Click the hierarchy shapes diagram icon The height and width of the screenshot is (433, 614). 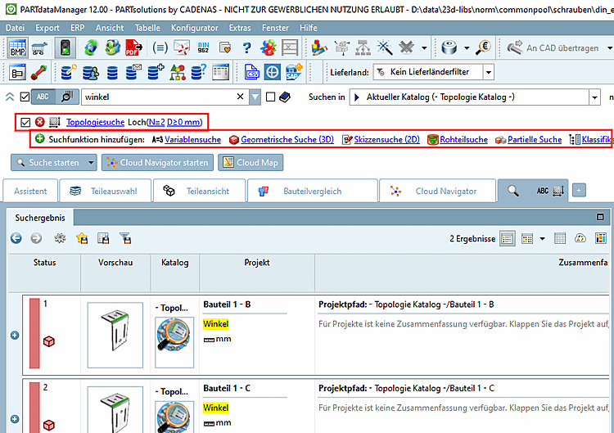pyautogui.click(x=178, y=72)
